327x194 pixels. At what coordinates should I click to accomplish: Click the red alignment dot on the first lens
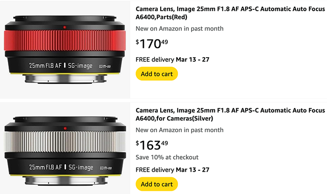pyautogui.click(x=64, y=27)
